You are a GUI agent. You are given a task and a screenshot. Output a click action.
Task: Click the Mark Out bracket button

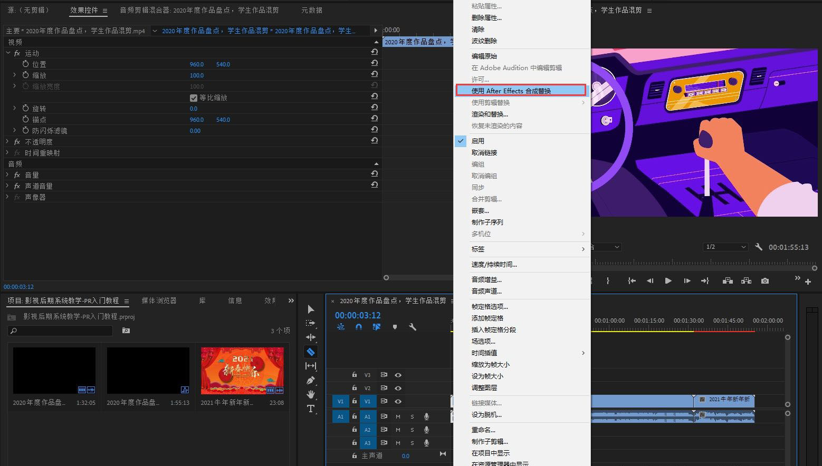(x=608, y=281)
